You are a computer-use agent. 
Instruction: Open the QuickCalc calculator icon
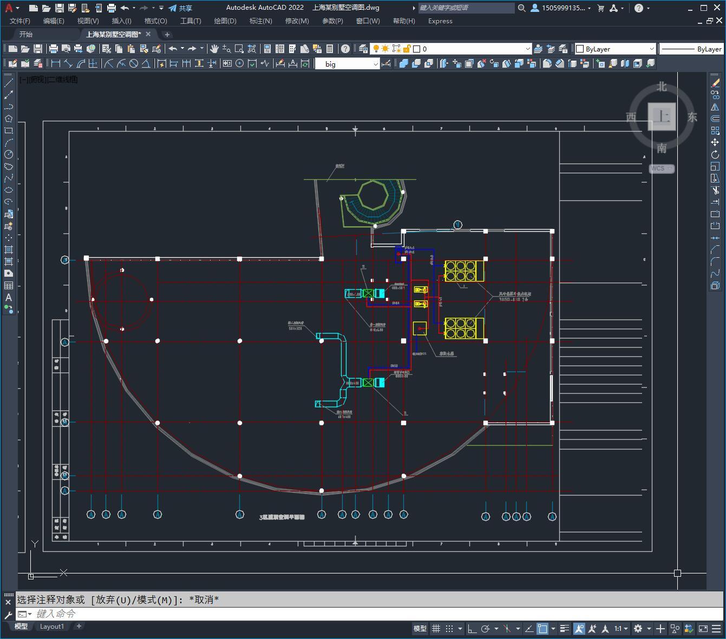pyautogui.click(x=330, y=49)
